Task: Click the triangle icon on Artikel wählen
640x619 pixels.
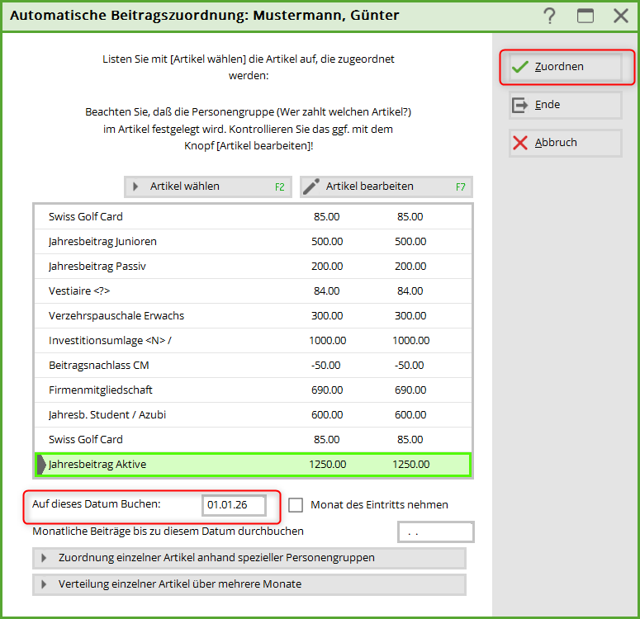Action: [x=135, y=187]
